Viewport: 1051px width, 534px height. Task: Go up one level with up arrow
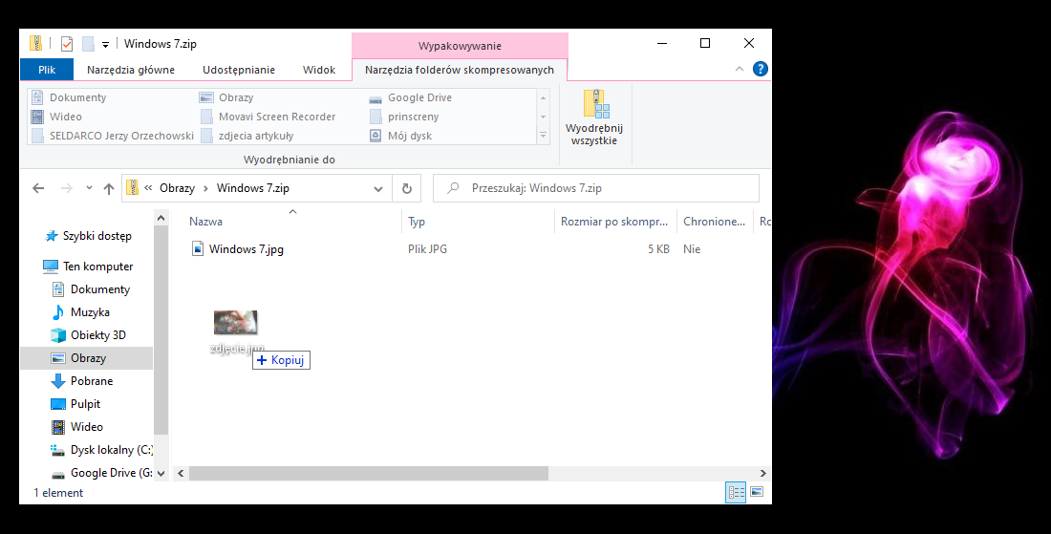109,189
